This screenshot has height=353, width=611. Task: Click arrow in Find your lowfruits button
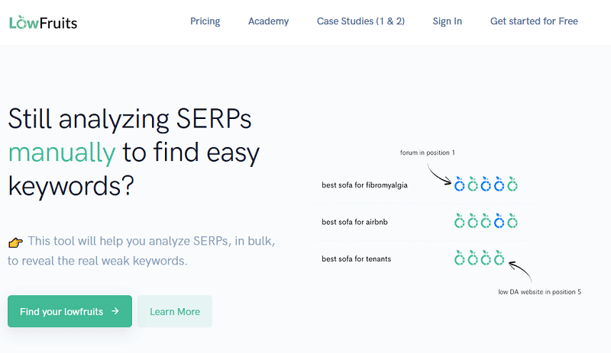pyautogui.click(x=115, y=311)
